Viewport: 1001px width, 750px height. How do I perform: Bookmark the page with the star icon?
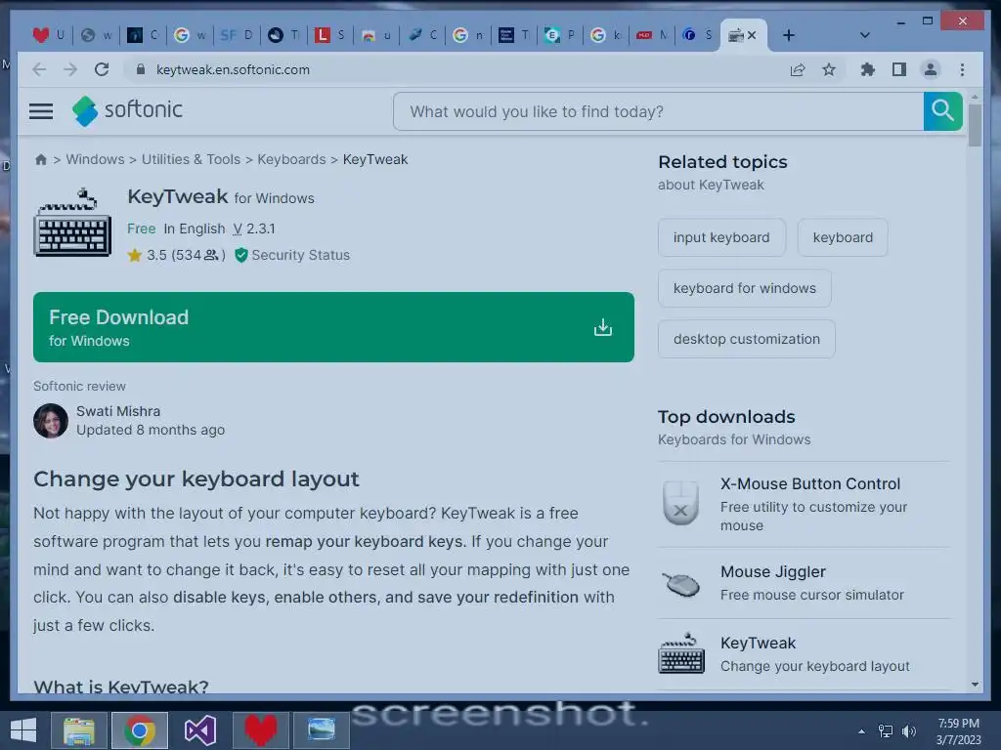[x=829, y=69]
